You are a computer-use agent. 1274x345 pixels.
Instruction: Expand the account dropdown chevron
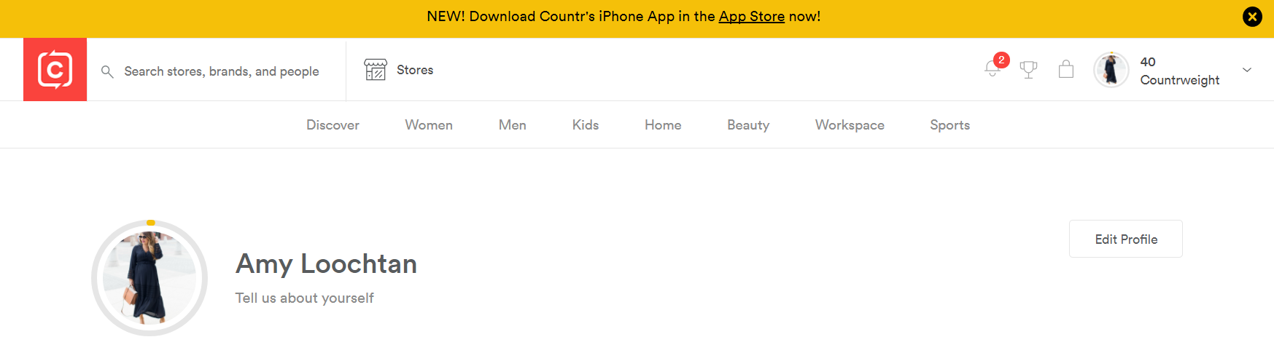pyautogui.click(x=1247, y=70)
